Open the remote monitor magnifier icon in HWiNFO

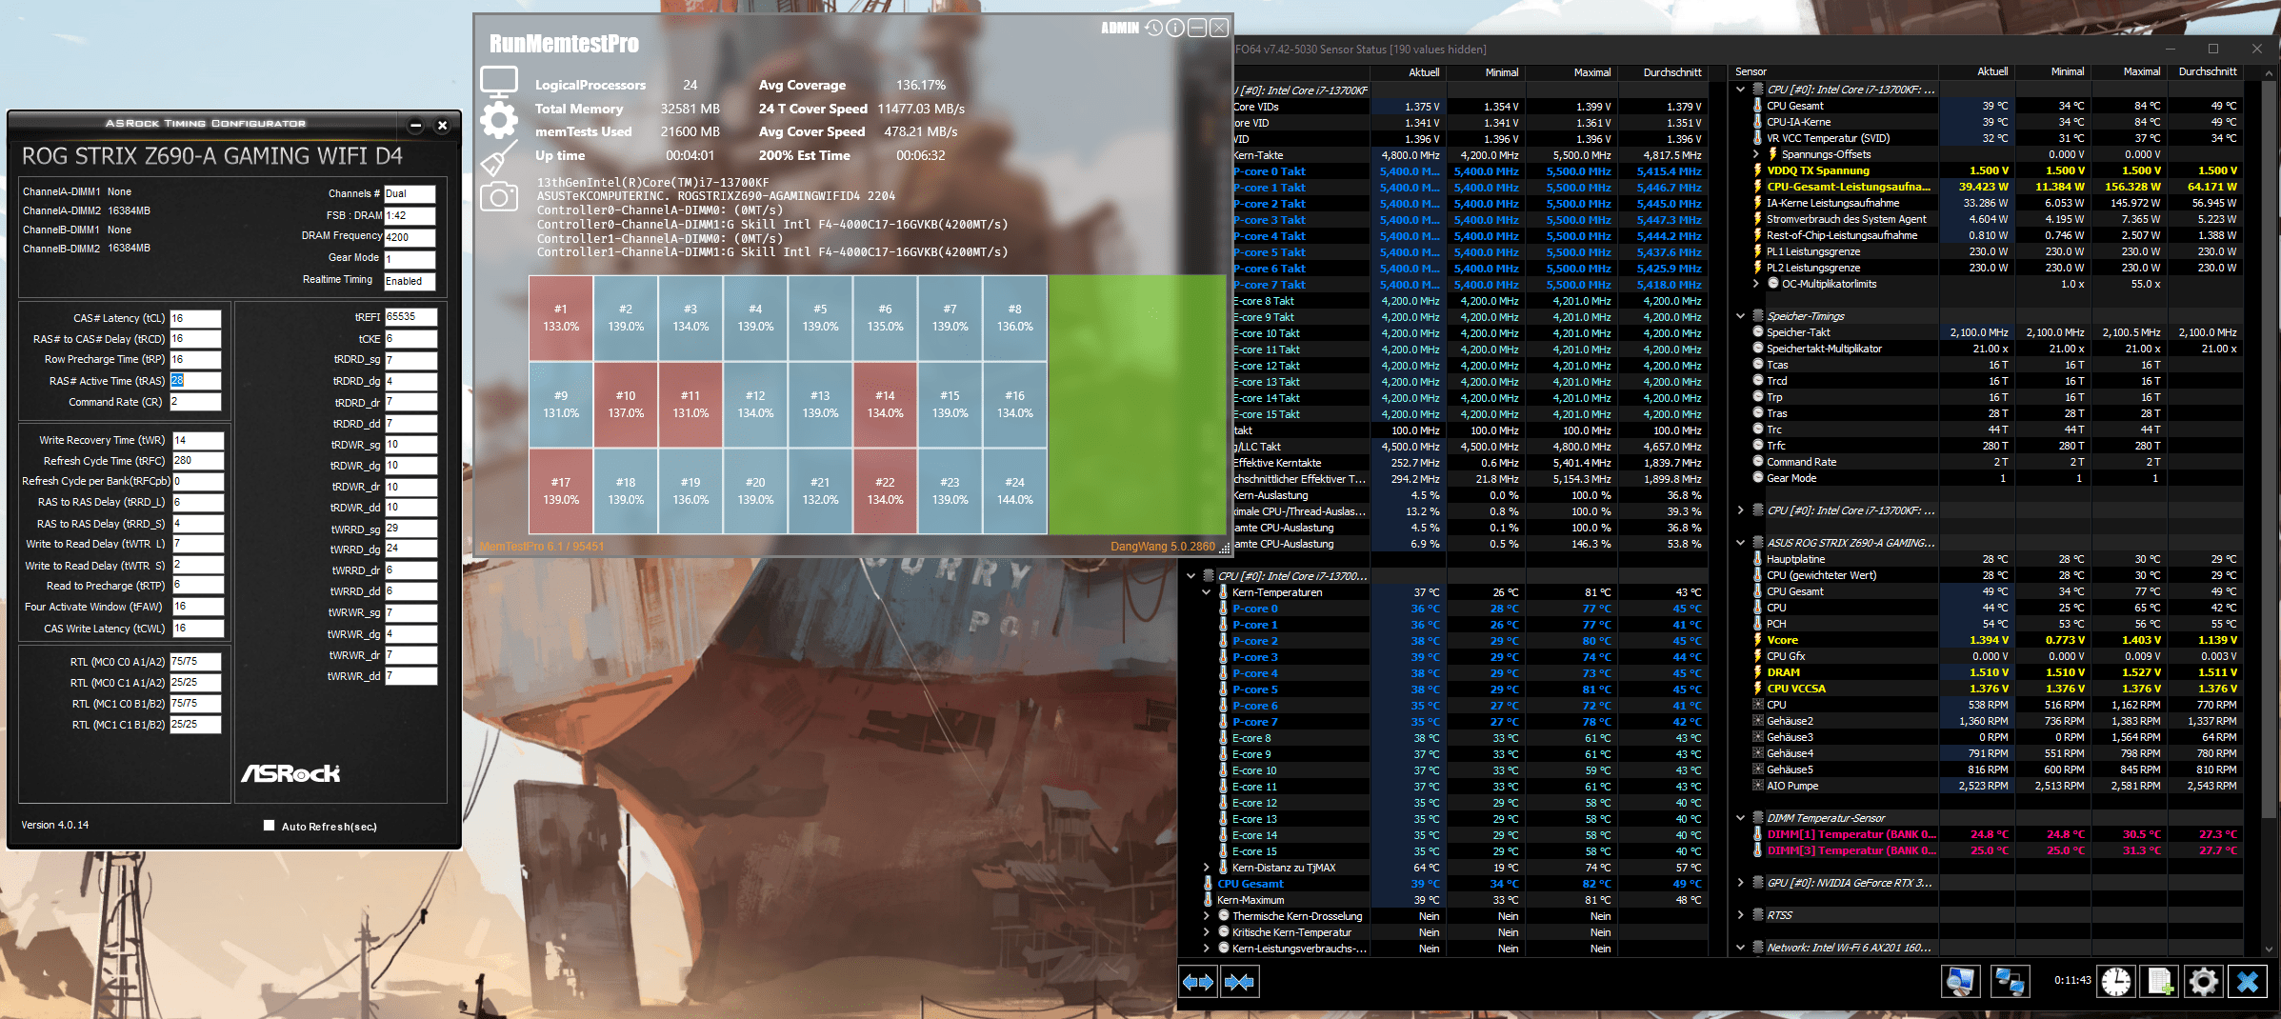pos(1961,981)
